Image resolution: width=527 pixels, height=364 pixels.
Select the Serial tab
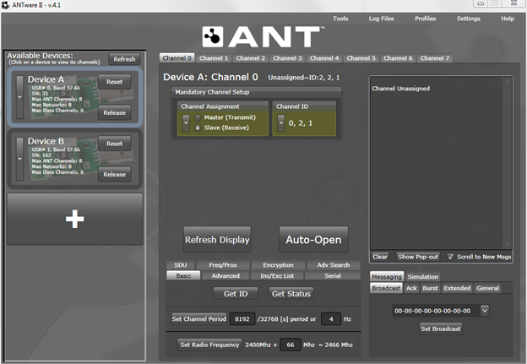coord(333,275)
